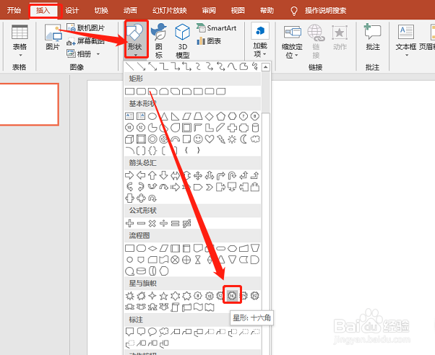Viewport: 435px width, 355px height.
Task: Select the 4-point star shape
Action: (152, 296)
